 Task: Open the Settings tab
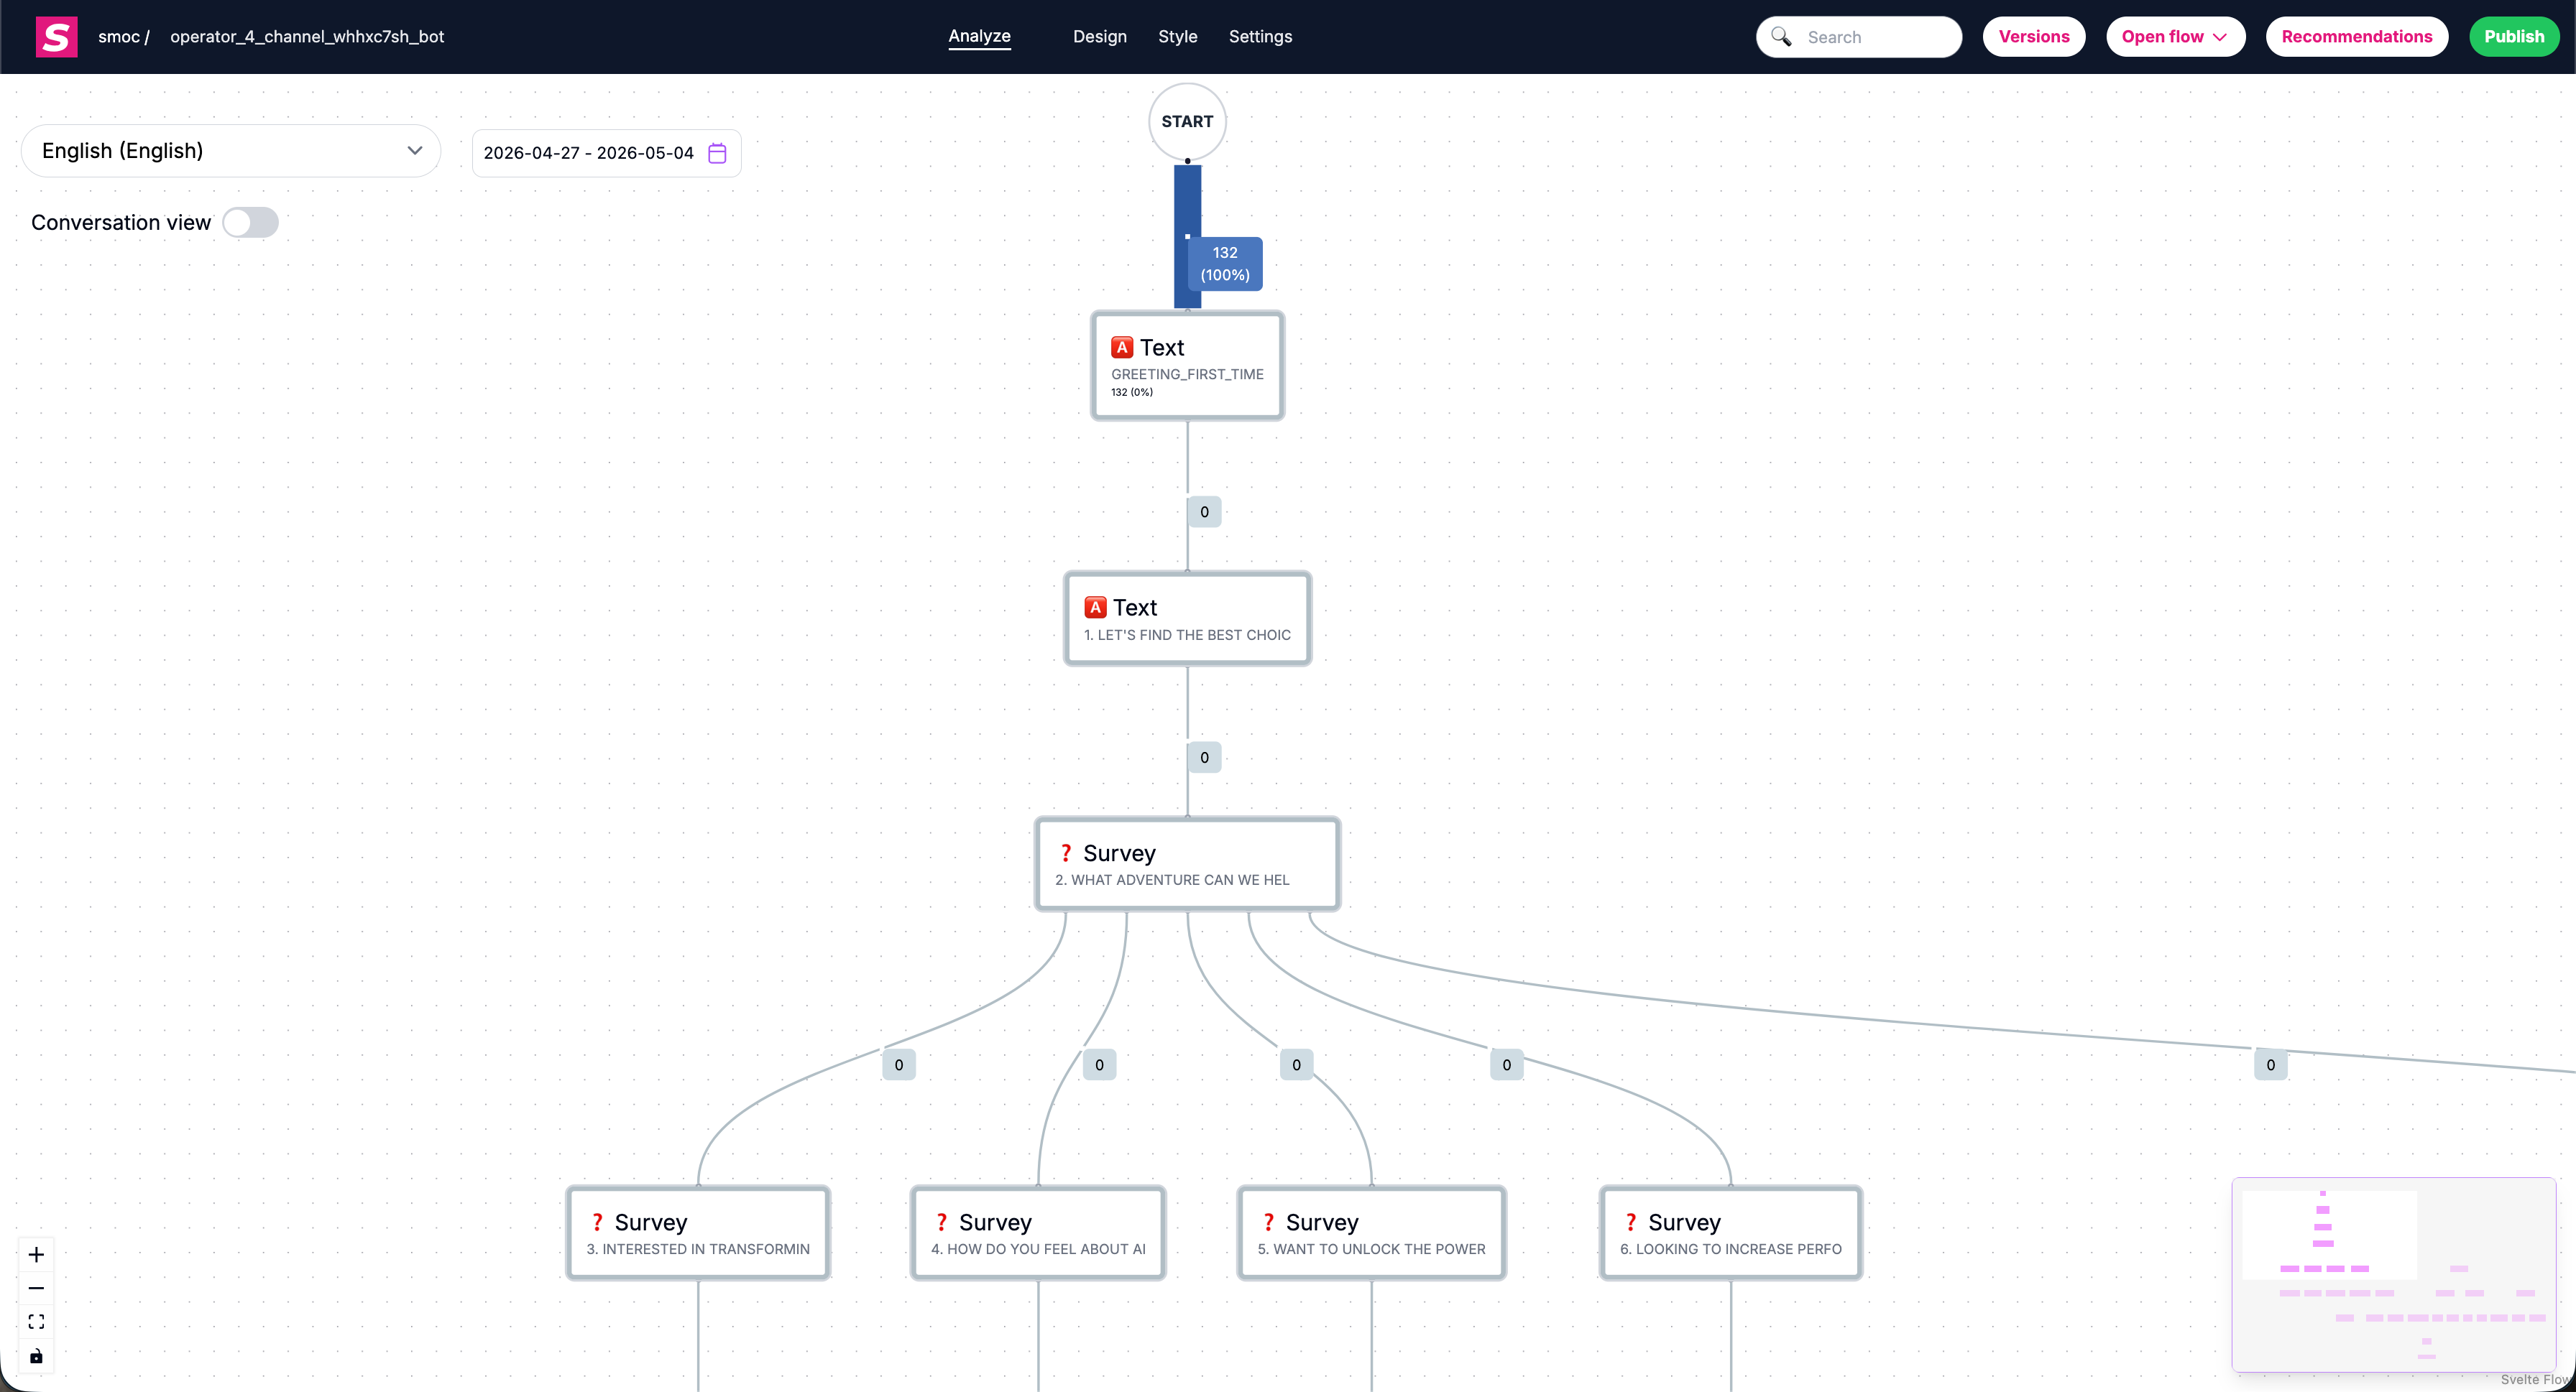pos(1260,37)
